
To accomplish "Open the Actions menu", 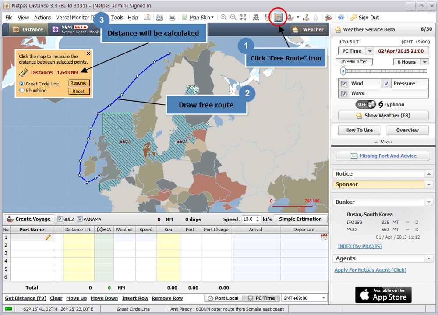I will pyautogui.click(x=42, y=18).
